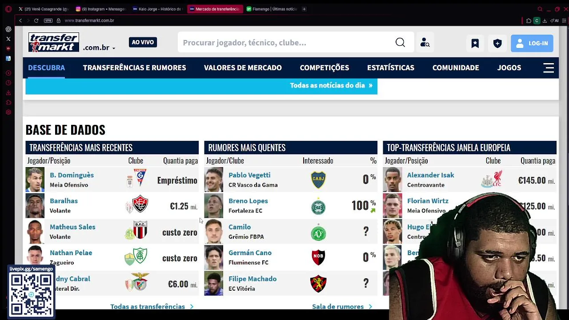This screenshot has width=569, height=320.
Task: Click the AO VIVO button
Action: pyautogui.click(x=143, y=42)
